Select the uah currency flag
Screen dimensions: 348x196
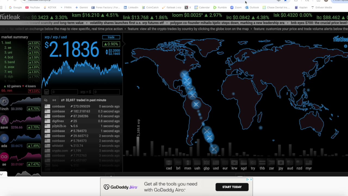197,163
